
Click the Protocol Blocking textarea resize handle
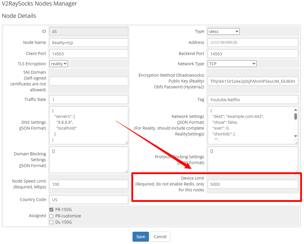296,171
